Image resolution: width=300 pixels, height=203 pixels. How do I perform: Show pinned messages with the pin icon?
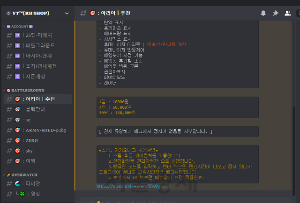click(x=276, y=14)
